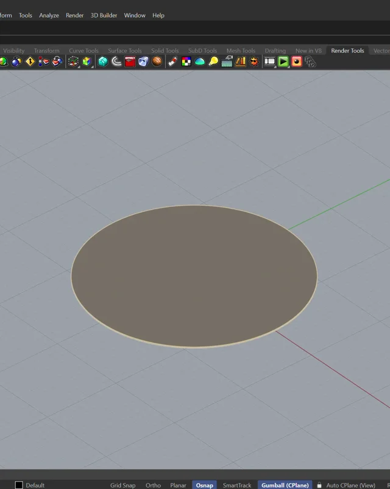
Task: Click the lock icon beside Auto CPlane
Action: (x=319, y=485)
